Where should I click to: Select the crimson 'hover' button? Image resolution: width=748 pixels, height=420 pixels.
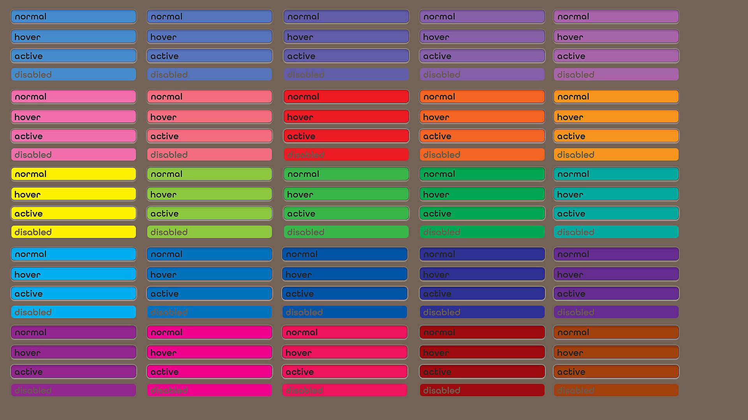pos(345,352)
